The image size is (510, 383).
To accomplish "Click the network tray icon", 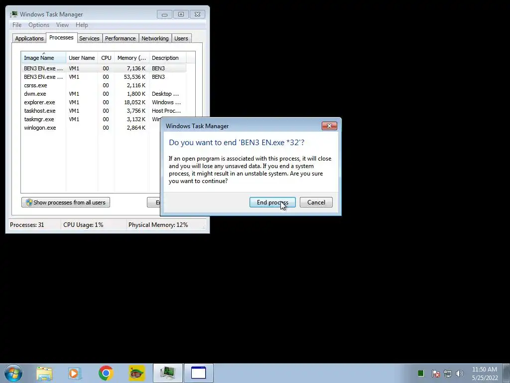I will tap(448, 374).
